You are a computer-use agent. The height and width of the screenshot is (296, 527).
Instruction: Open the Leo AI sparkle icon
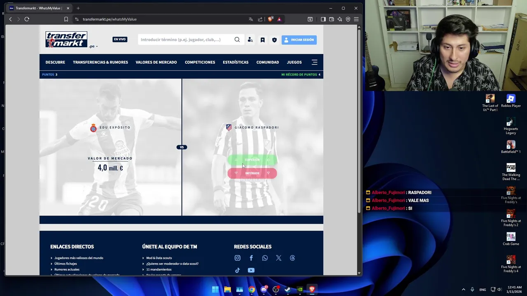(x=340, y=19)
